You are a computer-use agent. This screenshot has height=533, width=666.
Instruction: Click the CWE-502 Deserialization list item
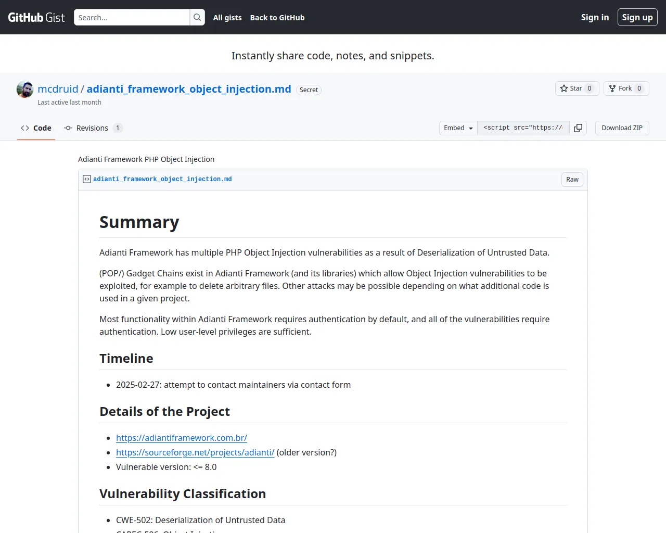click(200, 520)
